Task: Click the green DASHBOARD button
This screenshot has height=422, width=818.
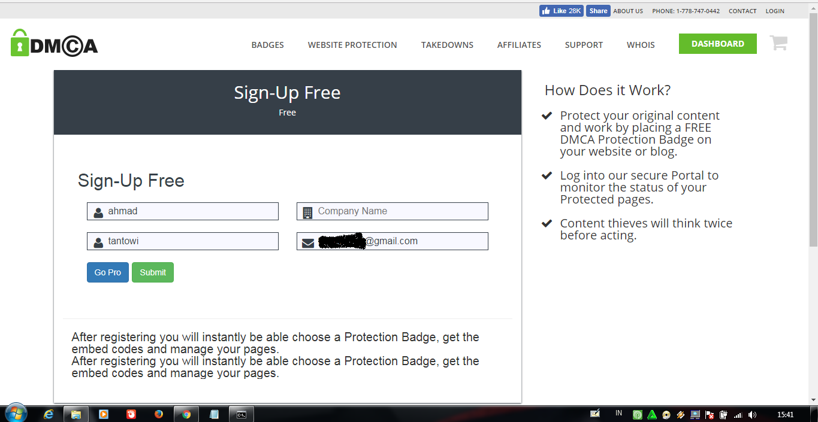Action: coord(718,44)
